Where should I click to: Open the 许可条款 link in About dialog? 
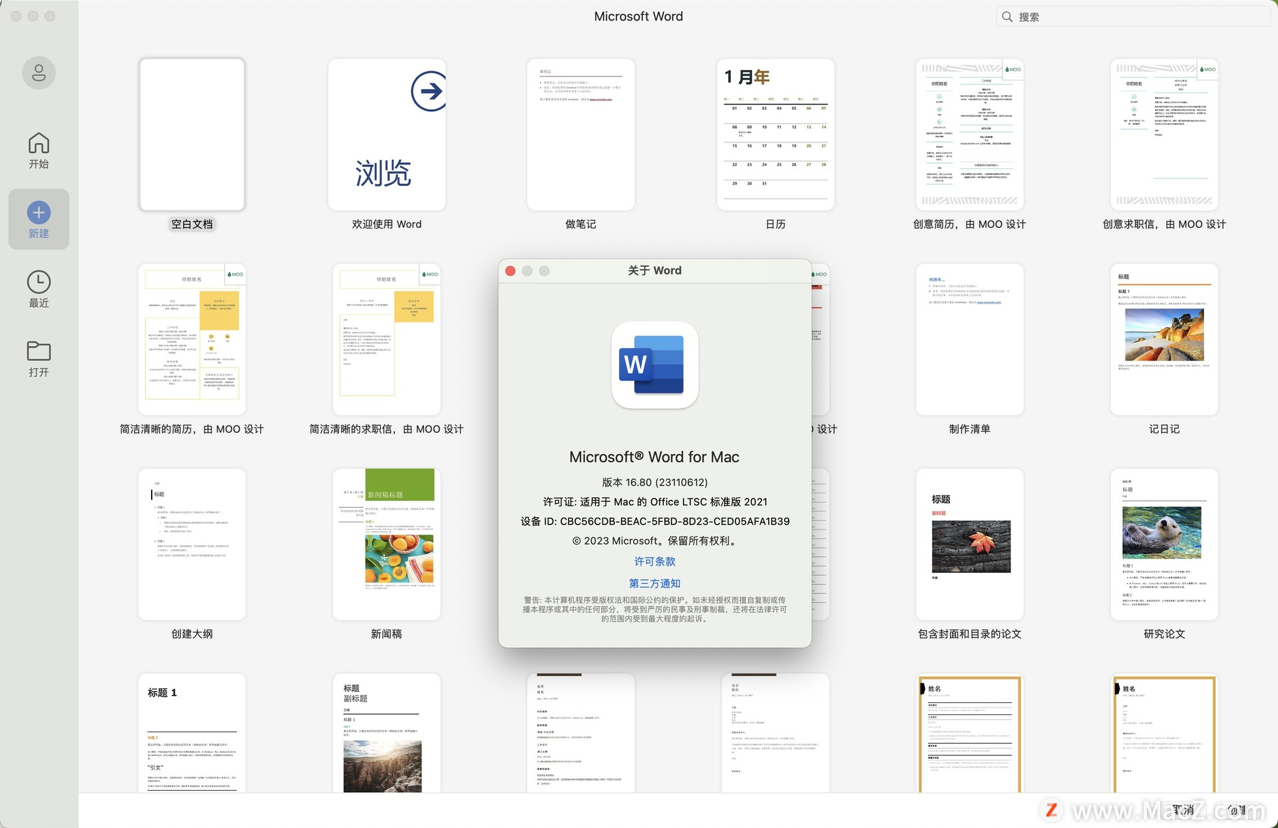[x=655, y=562]
